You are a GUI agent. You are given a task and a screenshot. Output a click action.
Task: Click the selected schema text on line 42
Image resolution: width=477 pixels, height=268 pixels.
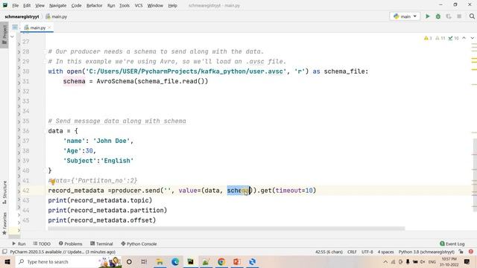tap(238, 191)
